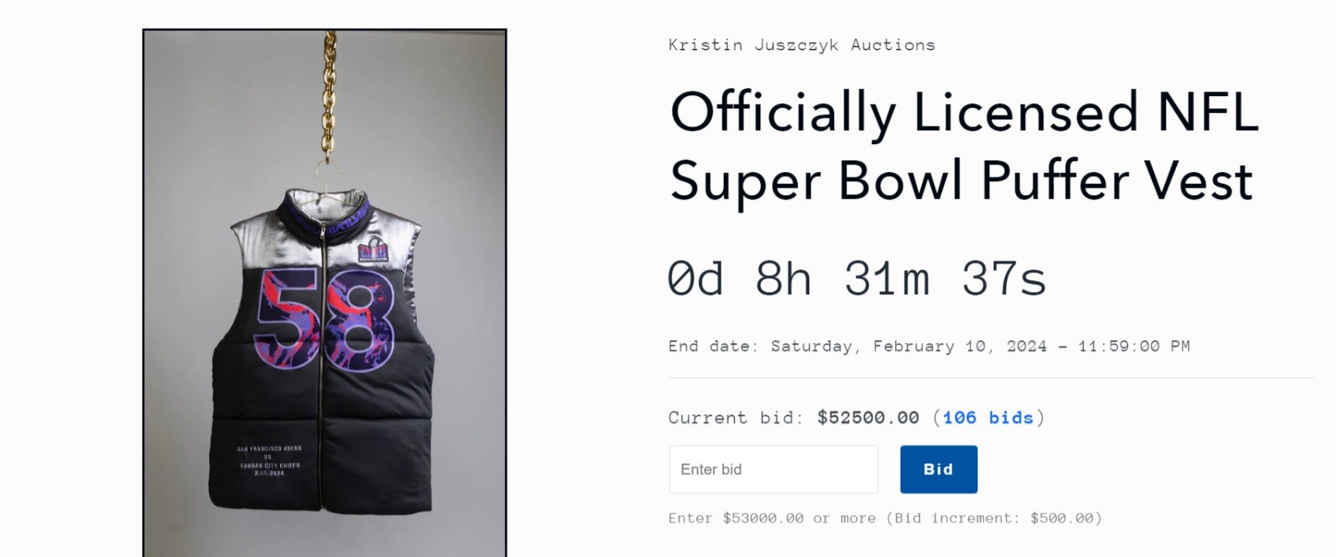The width and height of the screenshot is (1336, 557).
Task: Submit a bid via the blue Bid button
Action: pos(938,469)
